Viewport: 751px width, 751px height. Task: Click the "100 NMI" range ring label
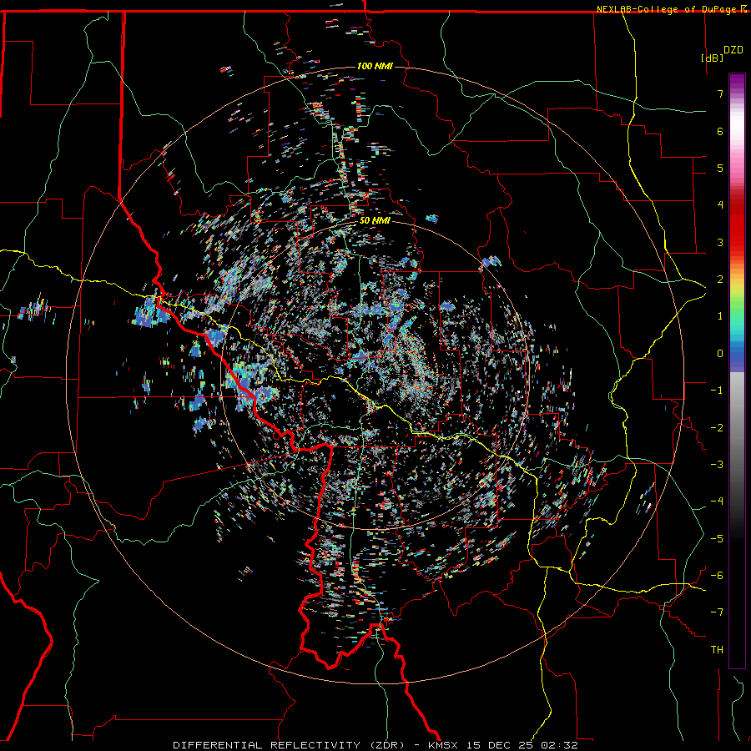pyautogui.click(x=375, y=66)
